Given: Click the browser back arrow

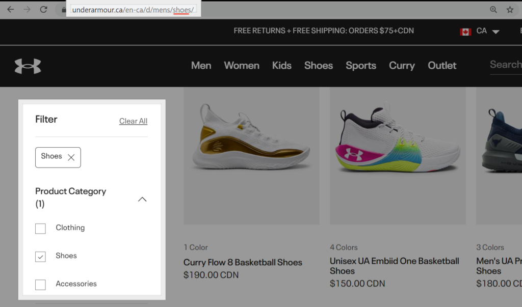Looking at the screenshot, I should coord(10,9).
